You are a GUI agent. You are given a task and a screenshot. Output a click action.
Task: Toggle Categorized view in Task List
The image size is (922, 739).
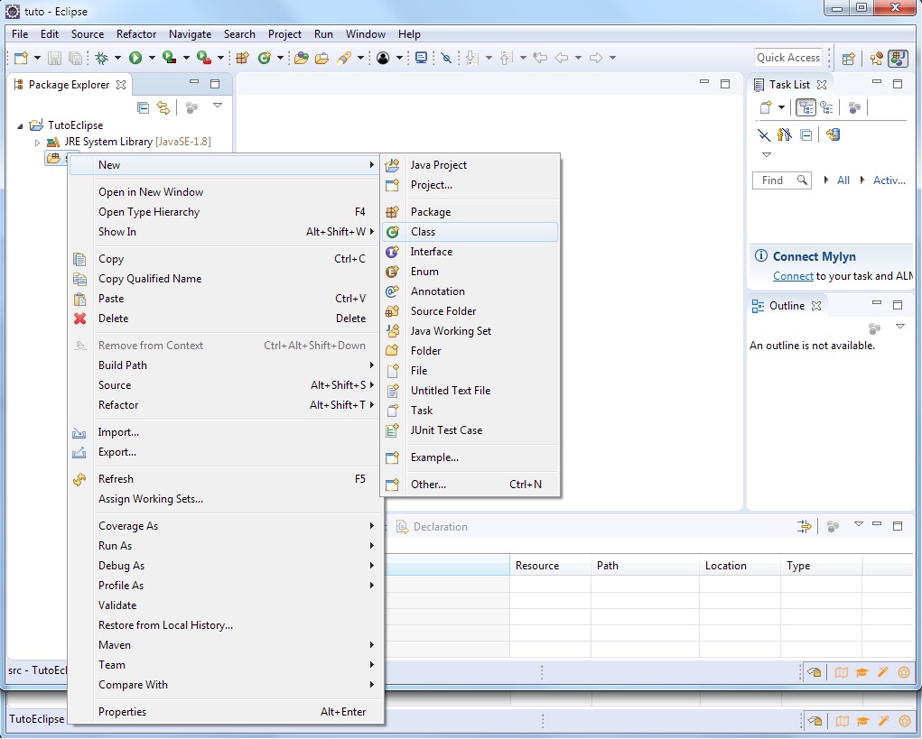(806, 107)
